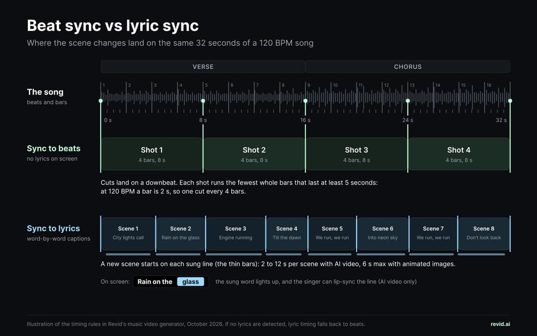Click bar number 5 on the waveform

206,85
